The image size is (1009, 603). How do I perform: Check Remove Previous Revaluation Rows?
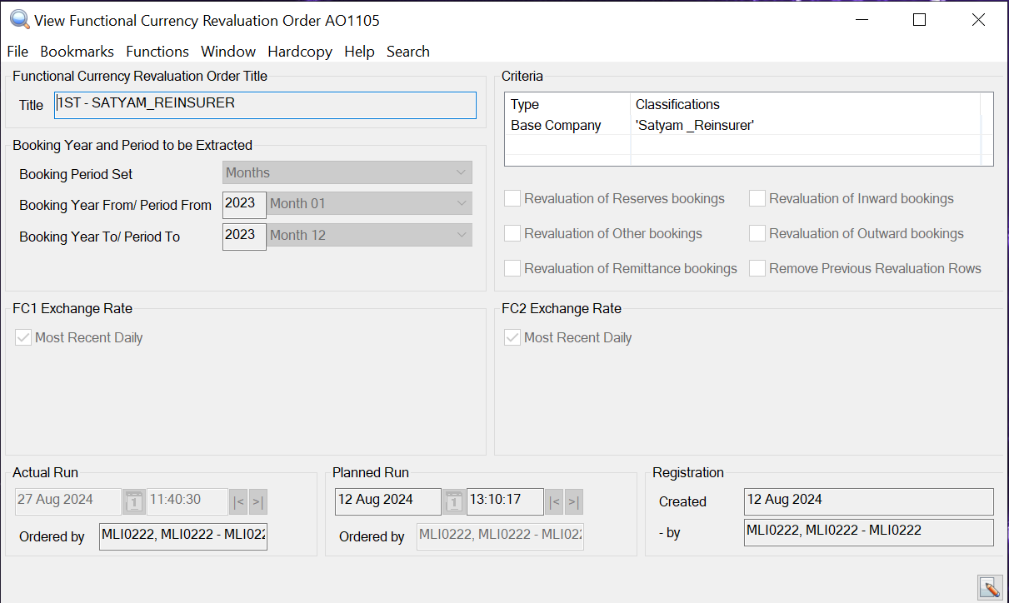coord(757,268)
